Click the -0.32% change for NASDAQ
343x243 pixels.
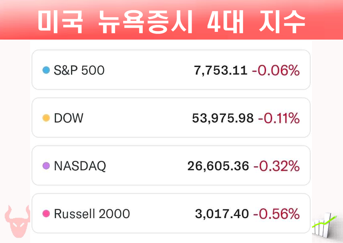pos(277,166)
